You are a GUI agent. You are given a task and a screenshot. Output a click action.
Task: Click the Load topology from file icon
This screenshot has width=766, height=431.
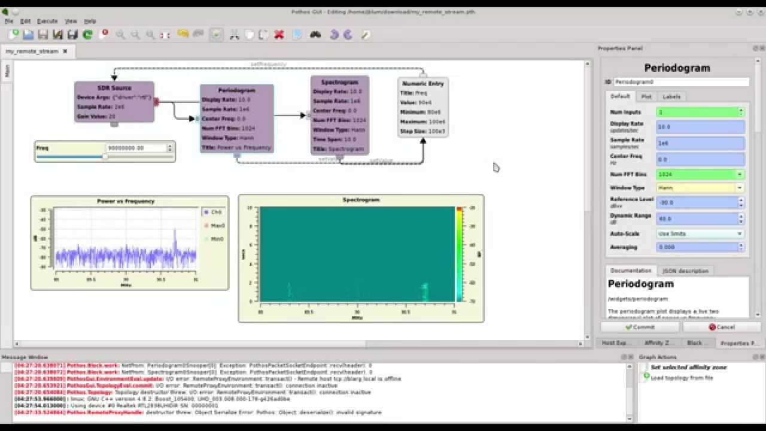point(646,377)
